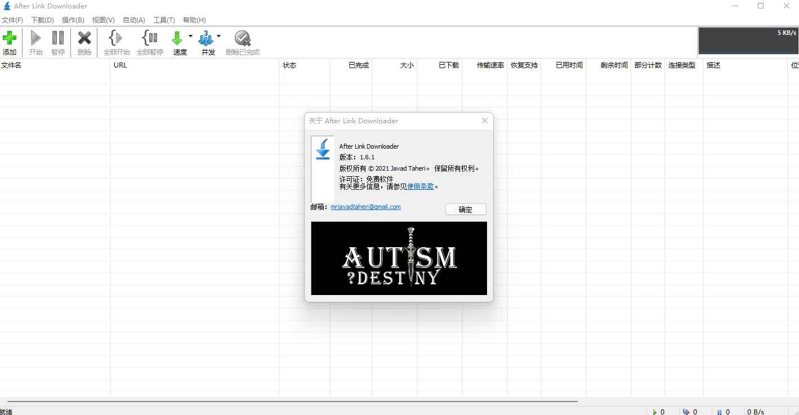
Task: Expand the 并发 dropdown arrow
Action: pyautogui.click(x=219, y=35)
